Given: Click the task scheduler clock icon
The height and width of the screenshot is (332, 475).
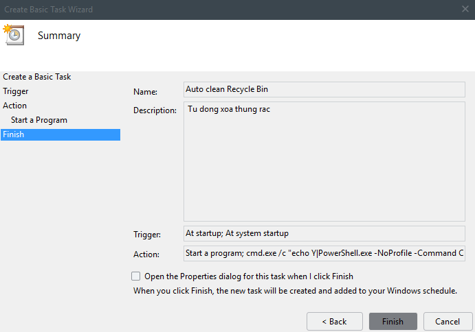Looking at the screenshot, I should pyautogui.click(x=14, y=35).
